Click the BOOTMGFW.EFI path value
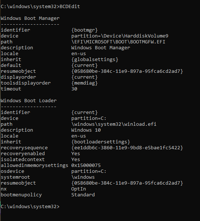200x221 pixels. pyautogui.click(x=118, y=42)
